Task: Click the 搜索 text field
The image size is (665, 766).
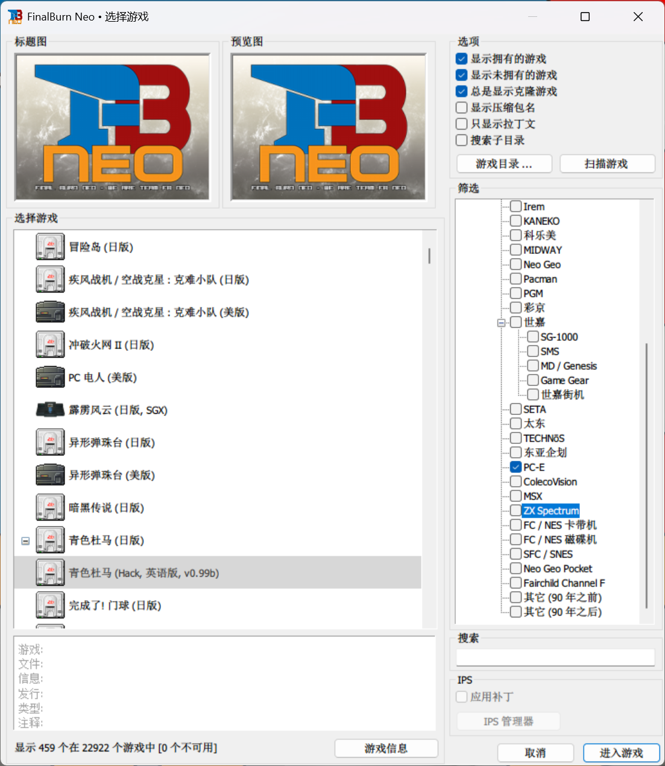Action: pos(555,657)
